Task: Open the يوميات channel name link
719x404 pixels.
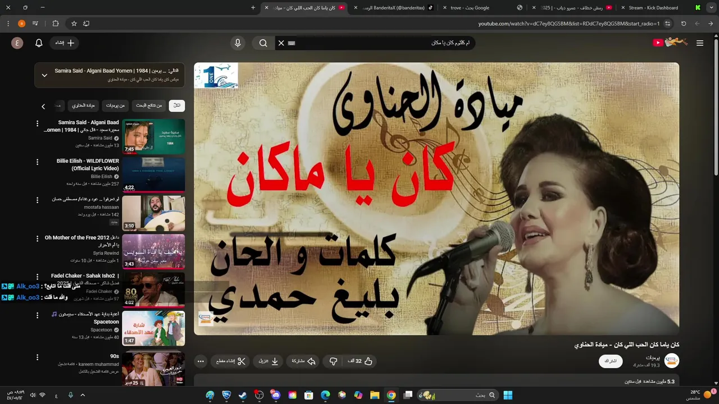Action: (653, 357)
